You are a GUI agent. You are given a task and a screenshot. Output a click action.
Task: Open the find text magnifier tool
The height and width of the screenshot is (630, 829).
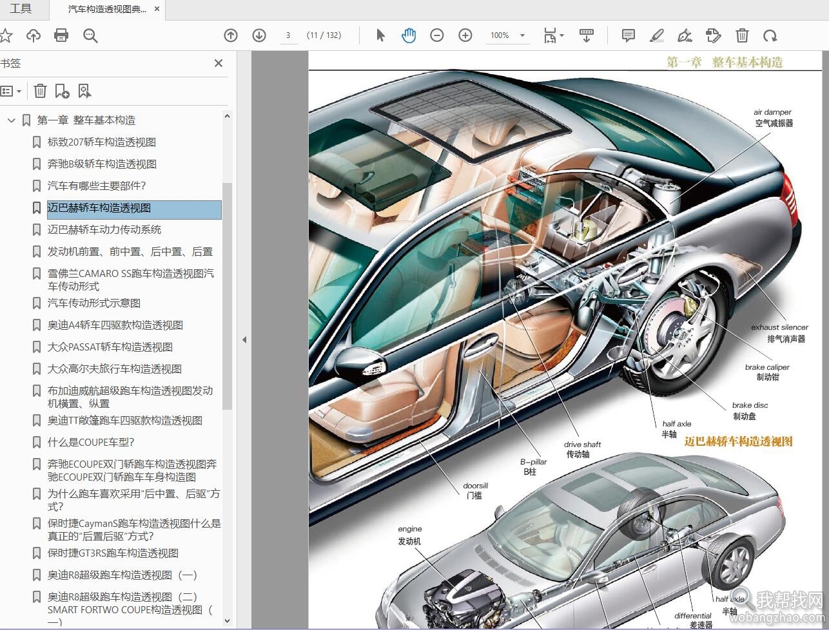point(90,35)
